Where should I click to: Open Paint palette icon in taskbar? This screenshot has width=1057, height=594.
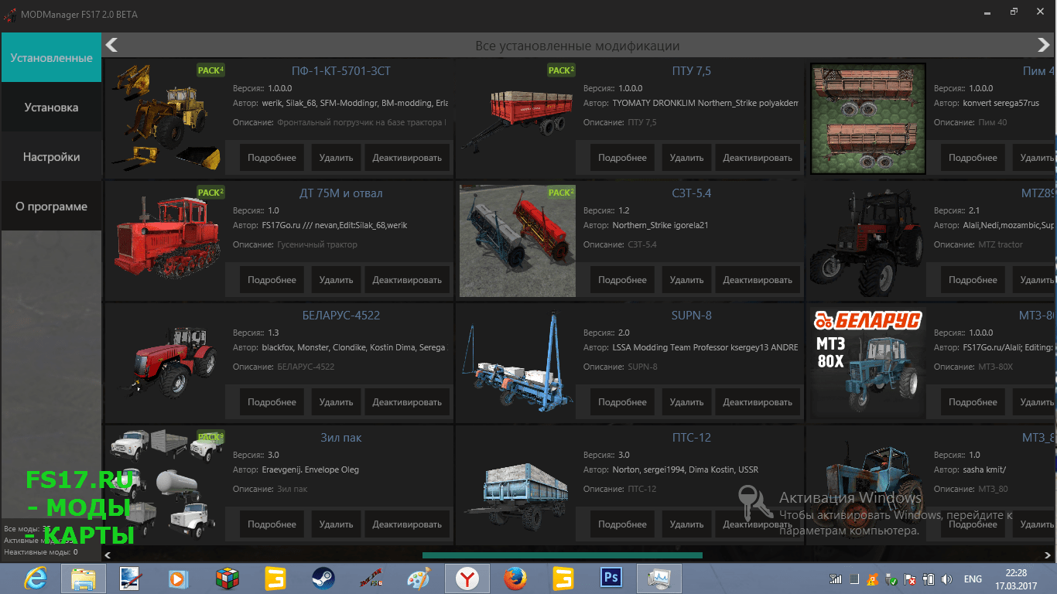pos(419,578)
